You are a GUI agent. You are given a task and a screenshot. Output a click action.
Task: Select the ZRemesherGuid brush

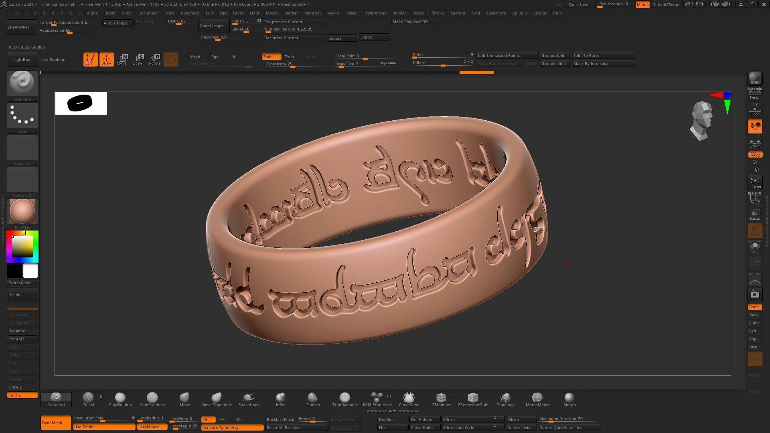pyautogui.click(x=473, y=399)
